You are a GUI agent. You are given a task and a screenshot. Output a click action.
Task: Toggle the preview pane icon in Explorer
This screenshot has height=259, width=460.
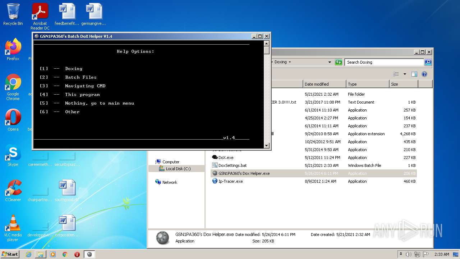[414, 74]
